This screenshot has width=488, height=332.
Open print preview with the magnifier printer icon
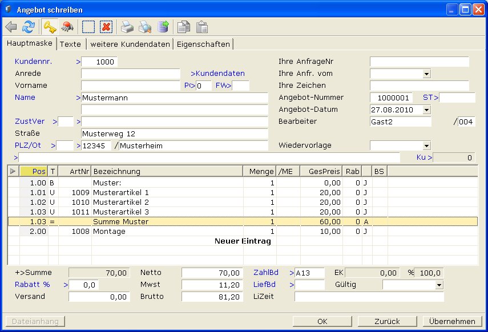[x=145, y=27]
